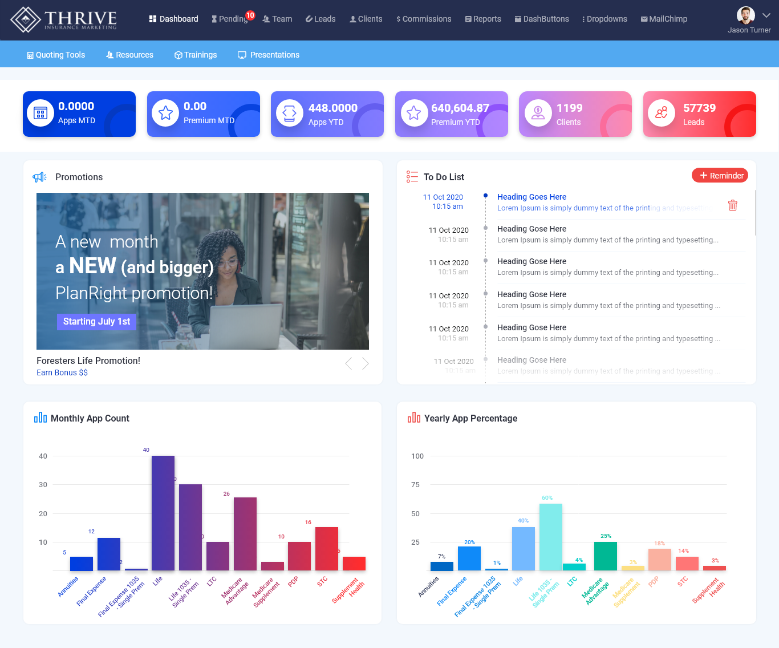Viewport: 779px width, 648px height.
Task: Click the Yearly App Percentage chart icon
Action: coord(414,418)
